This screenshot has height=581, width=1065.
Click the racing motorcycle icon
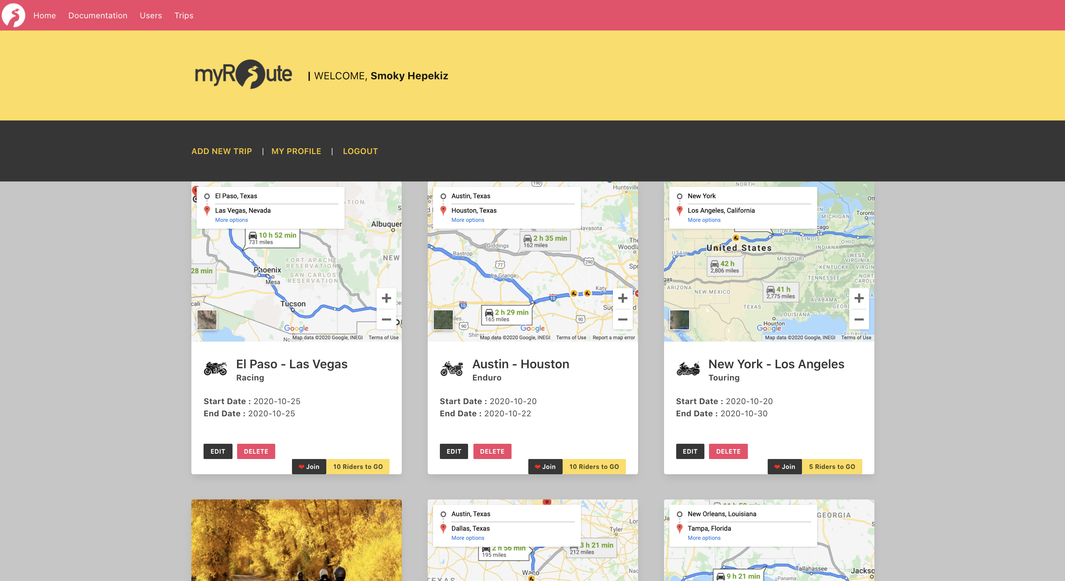point(215,368)
